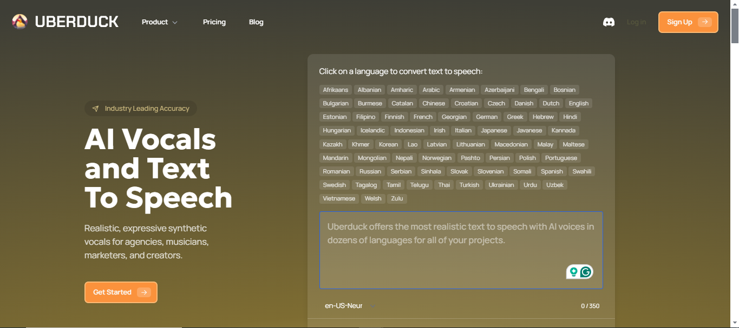Click the green lightbulb suggestion icon
This screenshot has height=328, width=739.
[573, 272]
